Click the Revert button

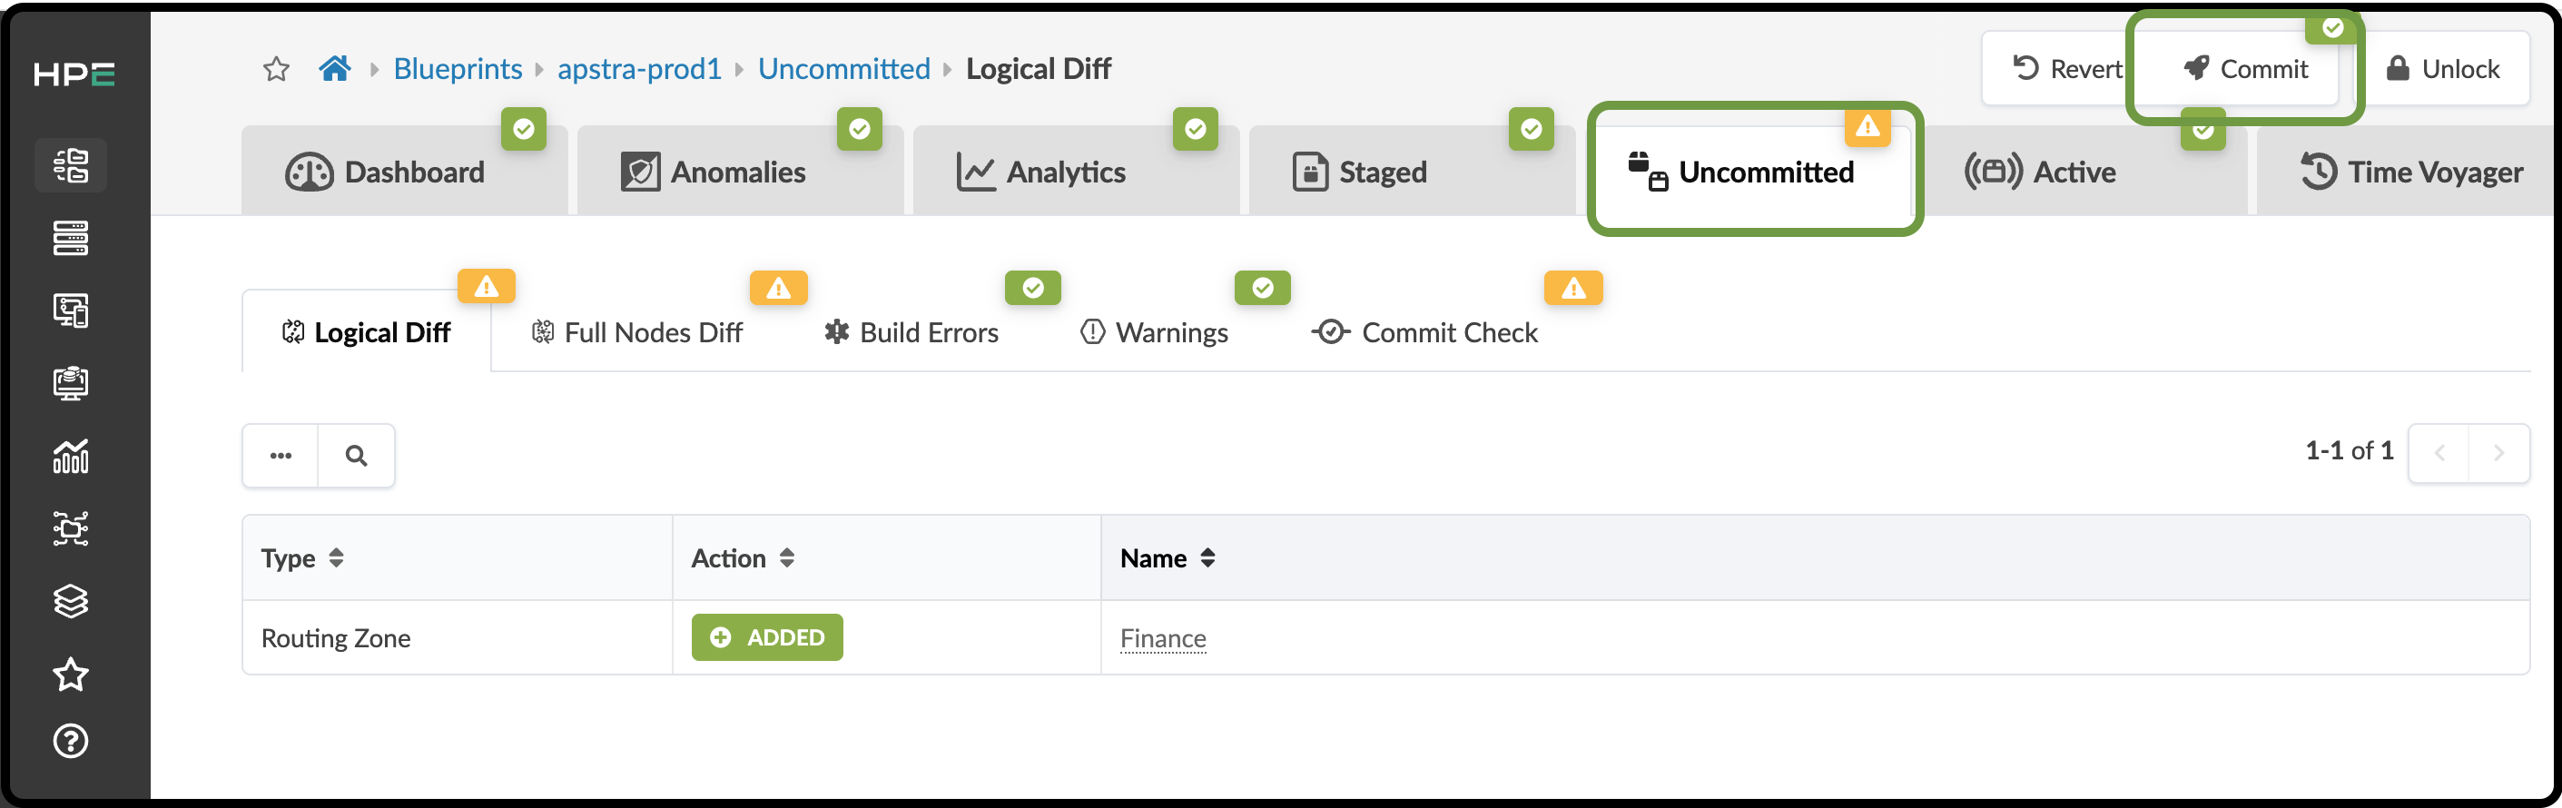pos(2065,69)
